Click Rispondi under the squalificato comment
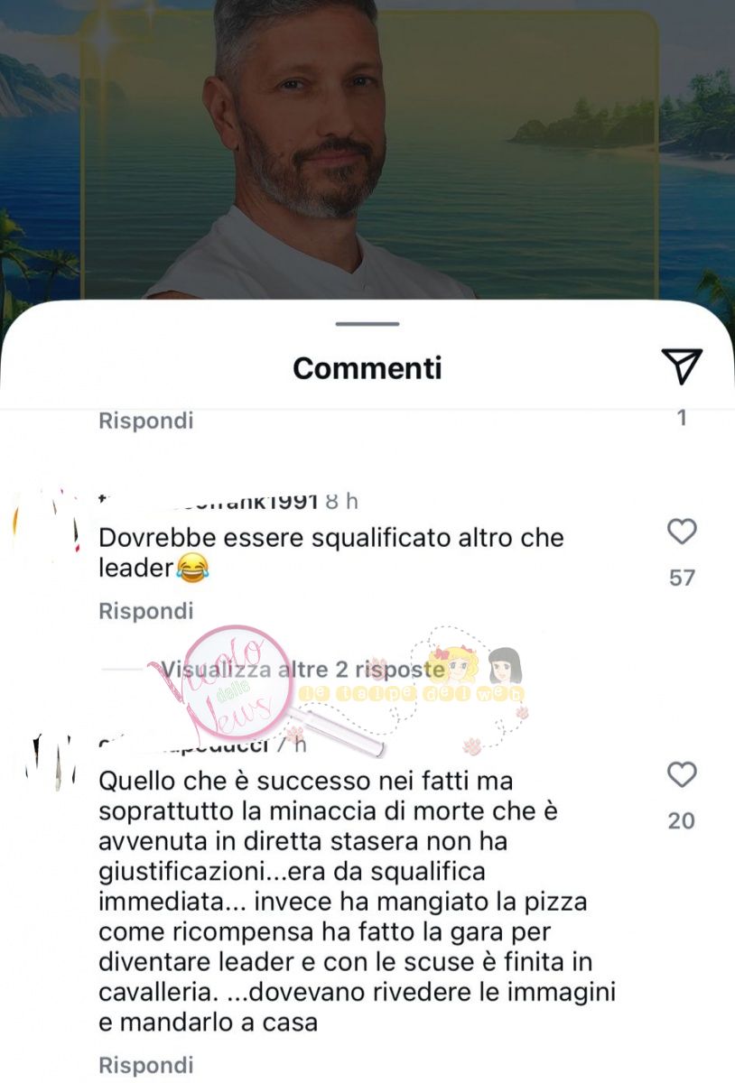The width and height of the screenshot is (735, 1083). [145, 611]
